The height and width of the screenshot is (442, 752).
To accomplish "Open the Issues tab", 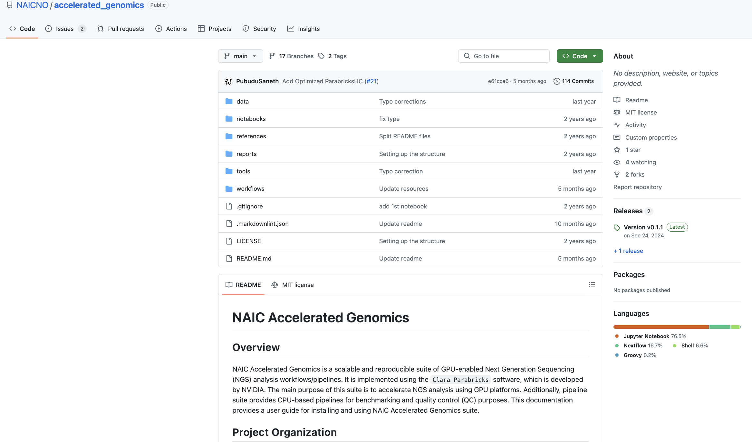I will (66, 29).
